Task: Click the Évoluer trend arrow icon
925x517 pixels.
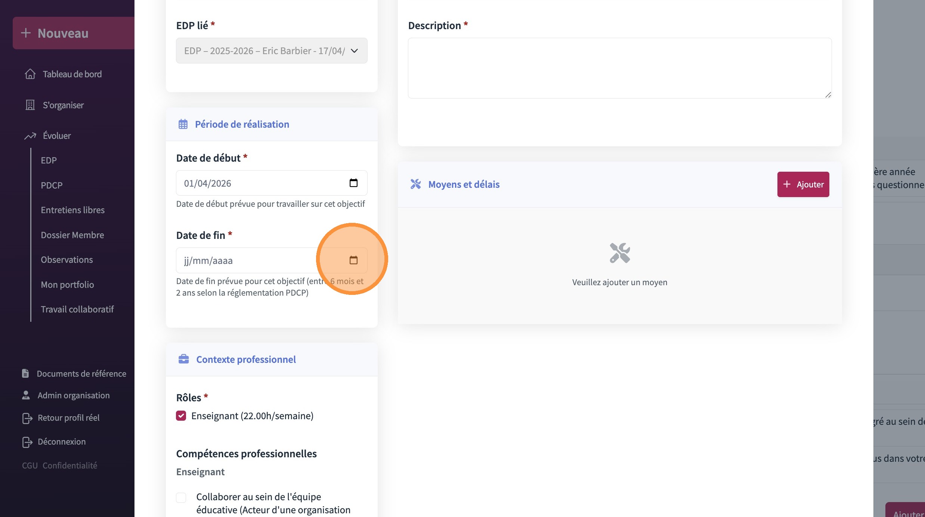Action: tap(30, 136)
